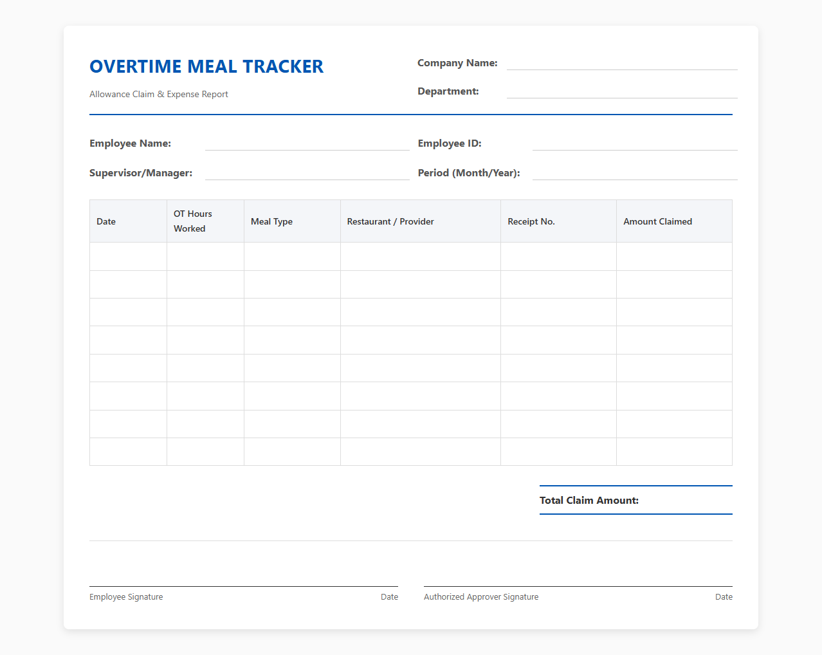The image size is (822, 655).
Task: Click the 'Supervisor/Manager:' label
Action: point(141,173)
